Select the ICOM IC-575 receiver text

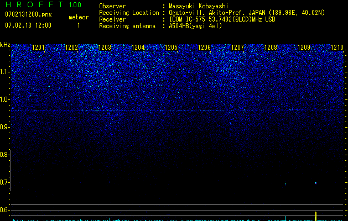coord(222,19)
